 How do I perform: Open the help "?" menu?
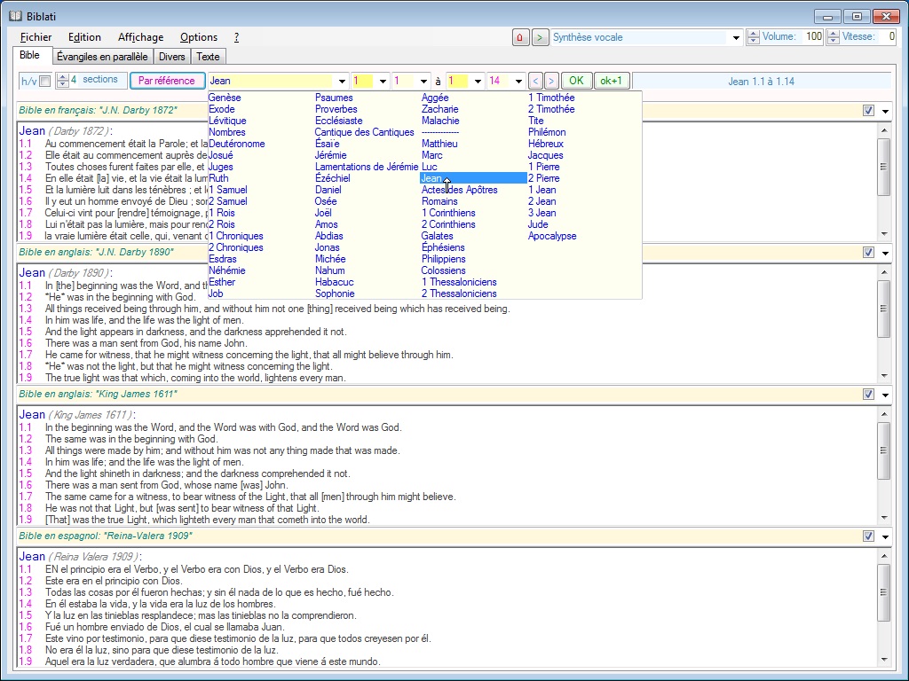pyautogui.click(x=236, y=37)
